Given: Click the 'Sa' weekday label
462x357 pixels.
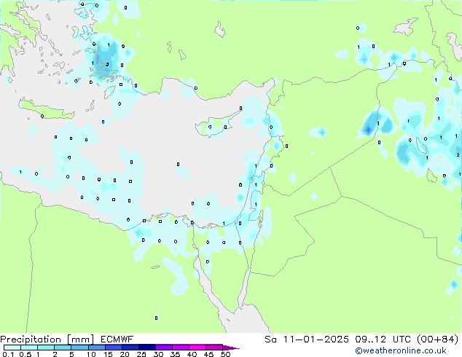Looking at the screenshot, I should pos(270,340).
